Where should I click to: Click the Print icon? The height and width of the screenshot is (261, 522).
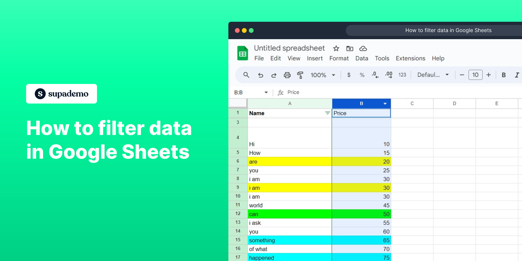[287, 75]
